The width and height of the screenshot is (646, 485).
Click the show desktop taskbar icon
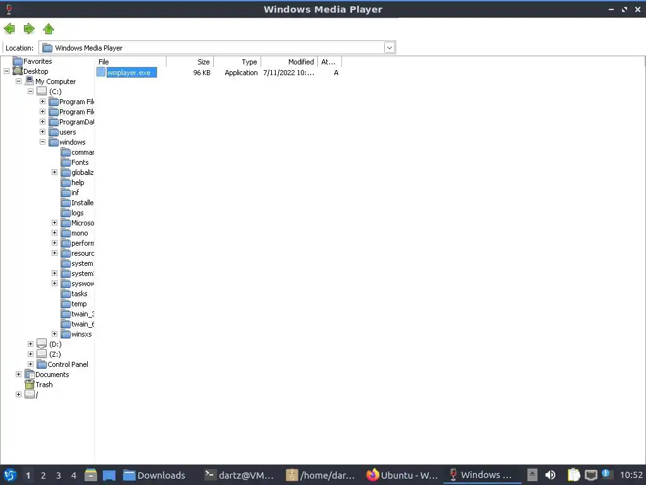coord(109,476)
